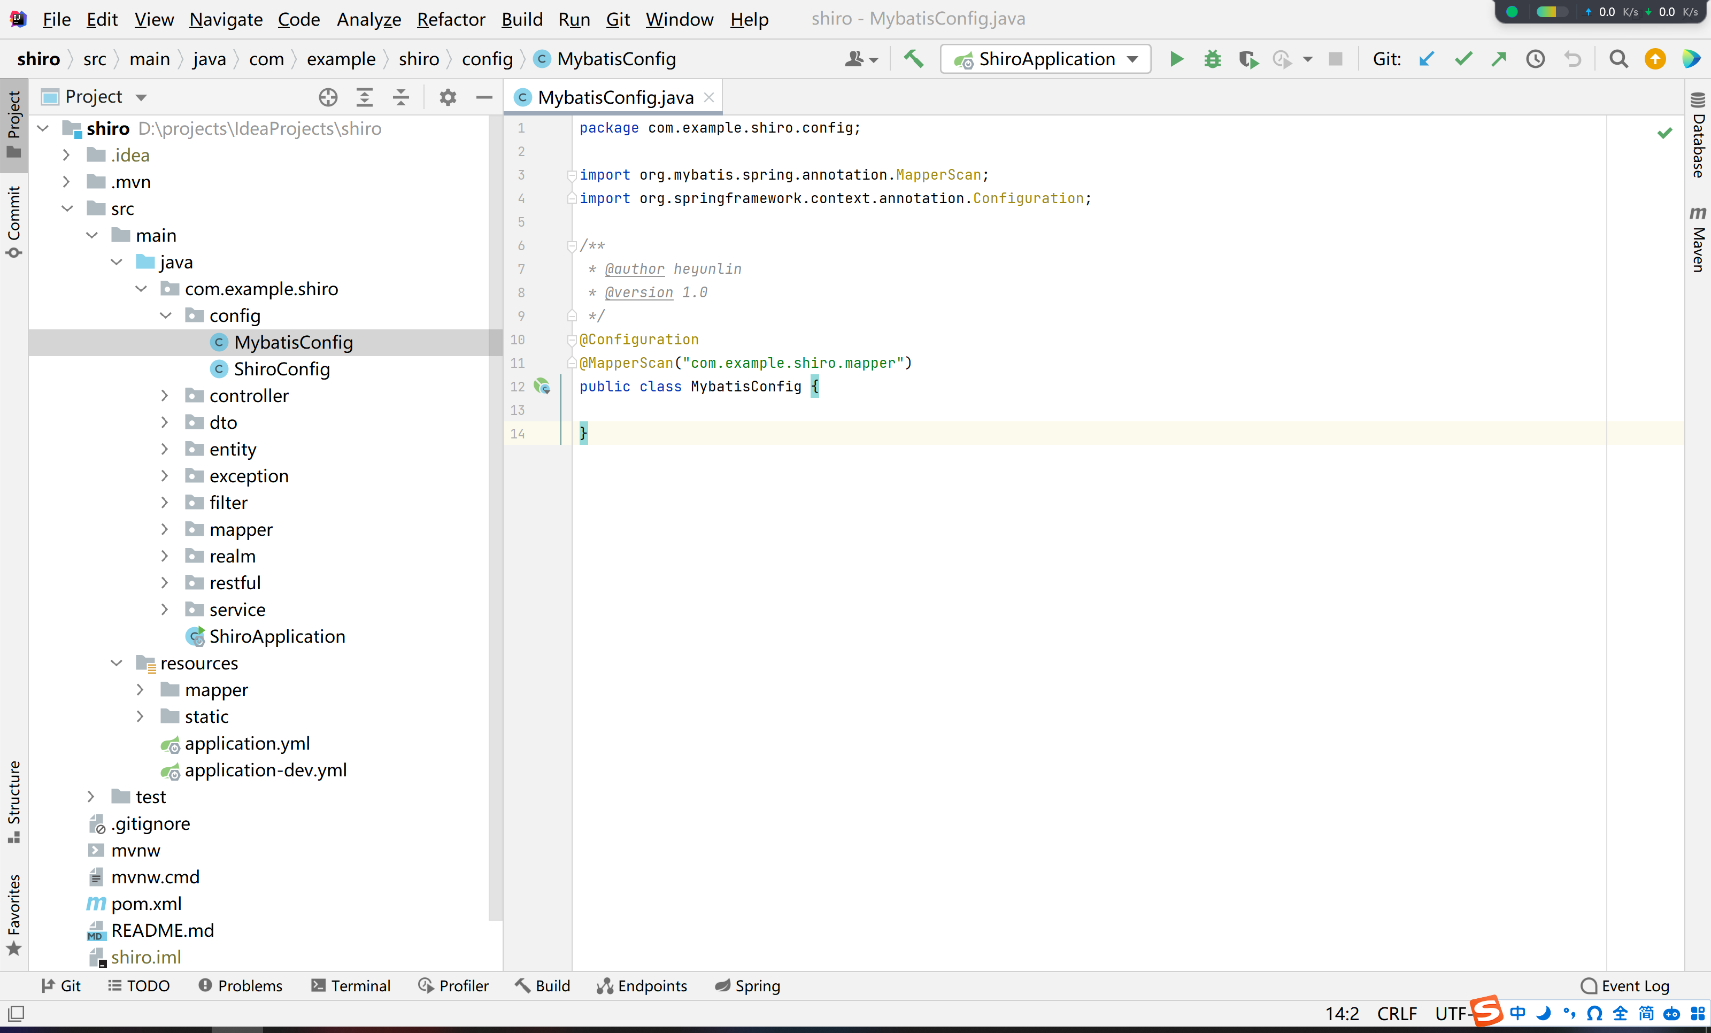Click the green Run button
This screenshot has width=1711, height=1033.
click(1176, 59)
